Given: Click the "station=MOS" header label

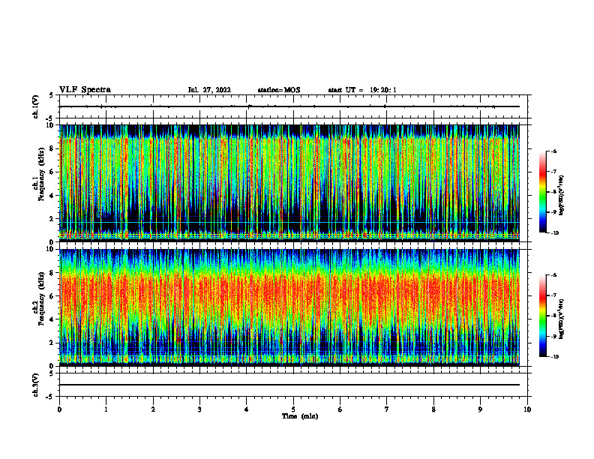Looking at the screenshot, I should (279, 90).
